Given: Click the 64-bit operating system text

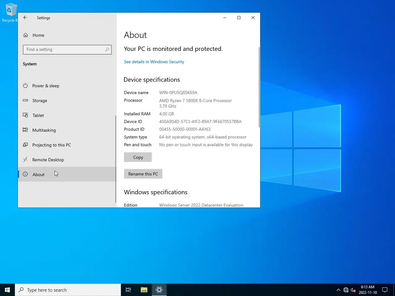Looking at the screenshot, I should point(203,137).
